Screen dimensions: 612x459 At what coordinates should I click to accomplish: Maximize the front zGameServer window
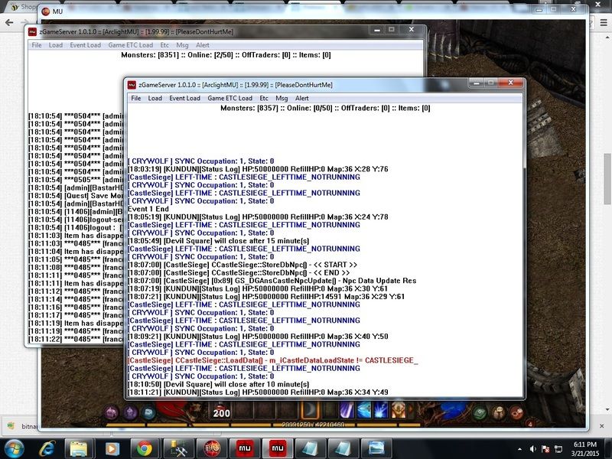coord(490,83)
